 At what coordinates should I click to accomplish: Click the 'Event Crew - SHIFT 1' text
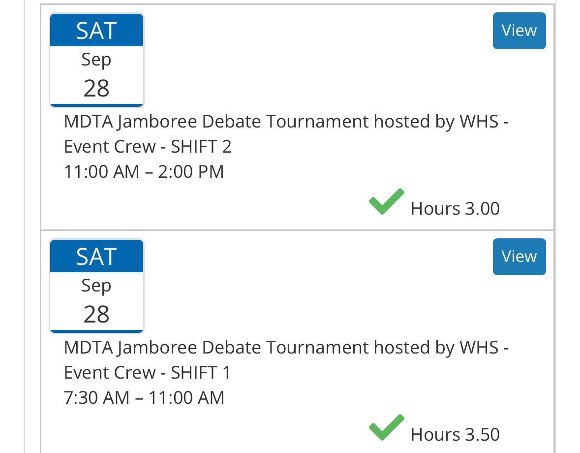pos(147,373)
